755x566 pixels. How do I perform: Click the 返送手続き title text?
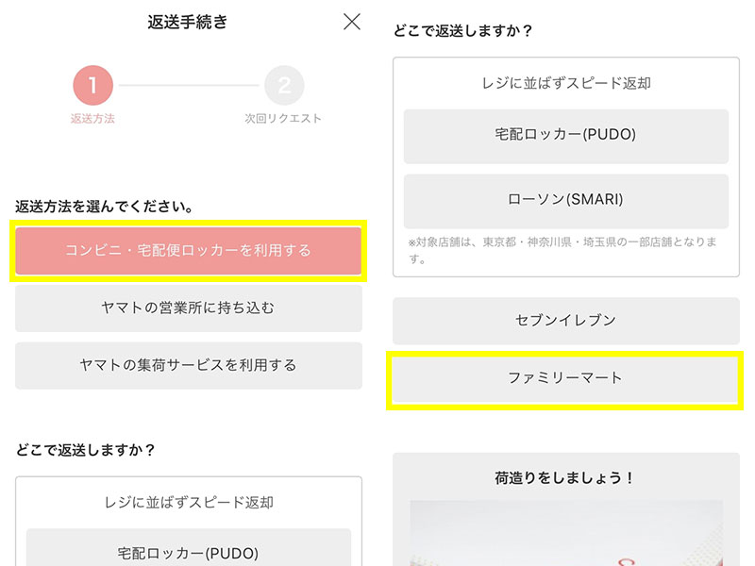188,22
